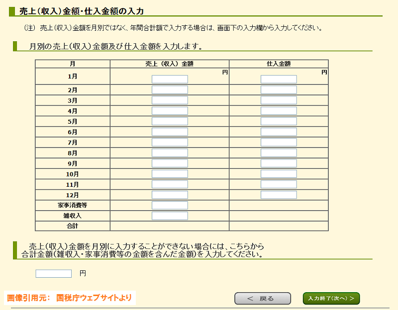Click the 1月 売上(収入)金額 input field
The image size is (398, 310).
coord(170,79)
